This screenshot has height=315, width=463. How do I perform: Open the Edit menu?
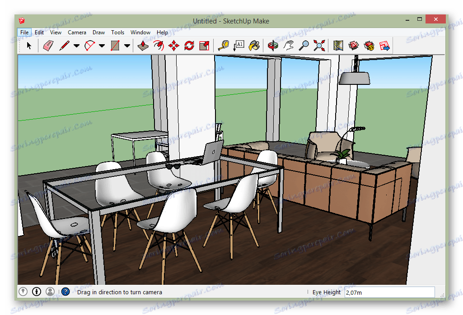click(39, 32)
